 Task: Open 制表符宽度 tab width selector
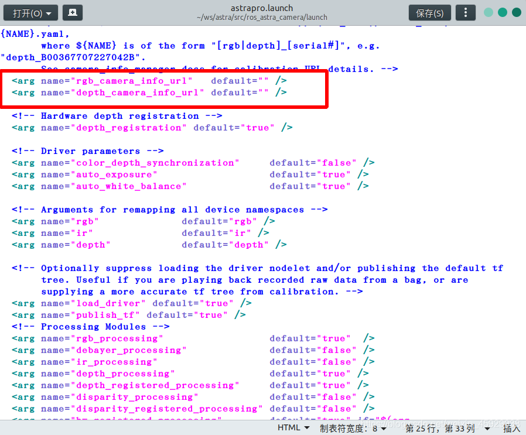(353, 428)
